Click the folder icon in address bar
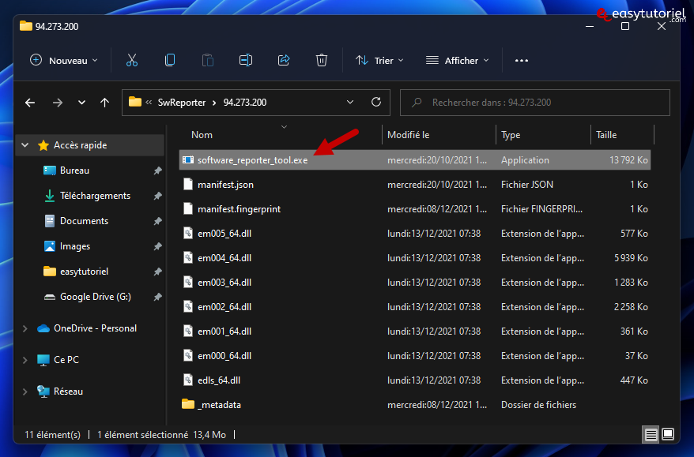 point(135,102)
